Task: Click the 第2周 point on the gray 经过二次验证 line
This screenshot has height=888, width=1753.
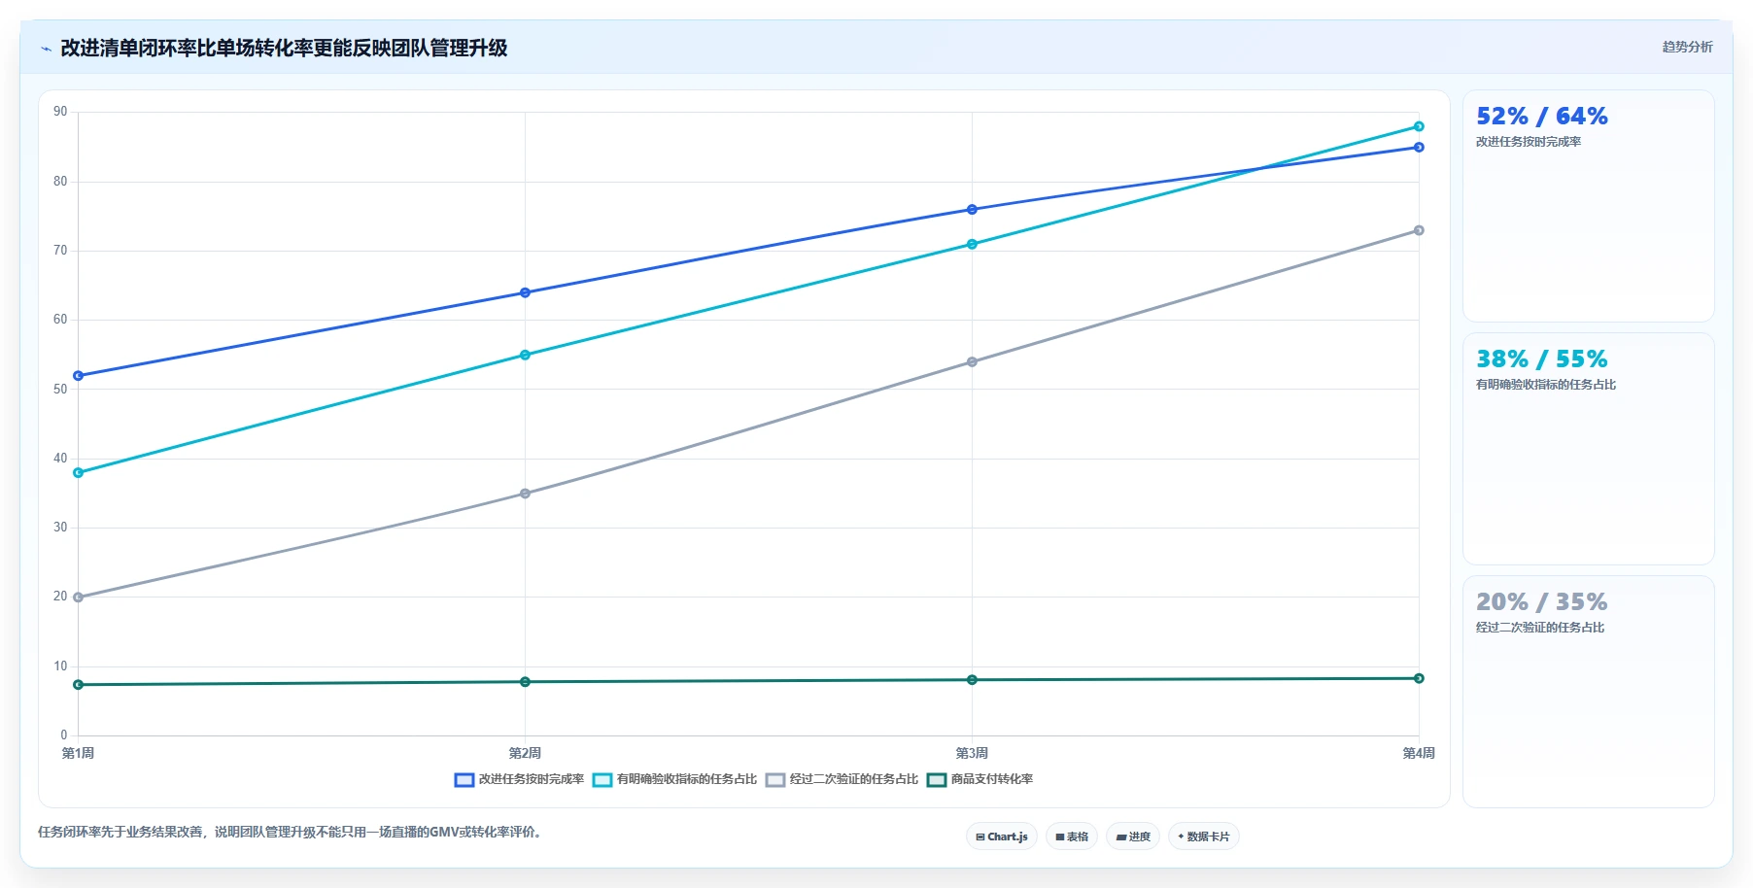Action: [525, 494]
